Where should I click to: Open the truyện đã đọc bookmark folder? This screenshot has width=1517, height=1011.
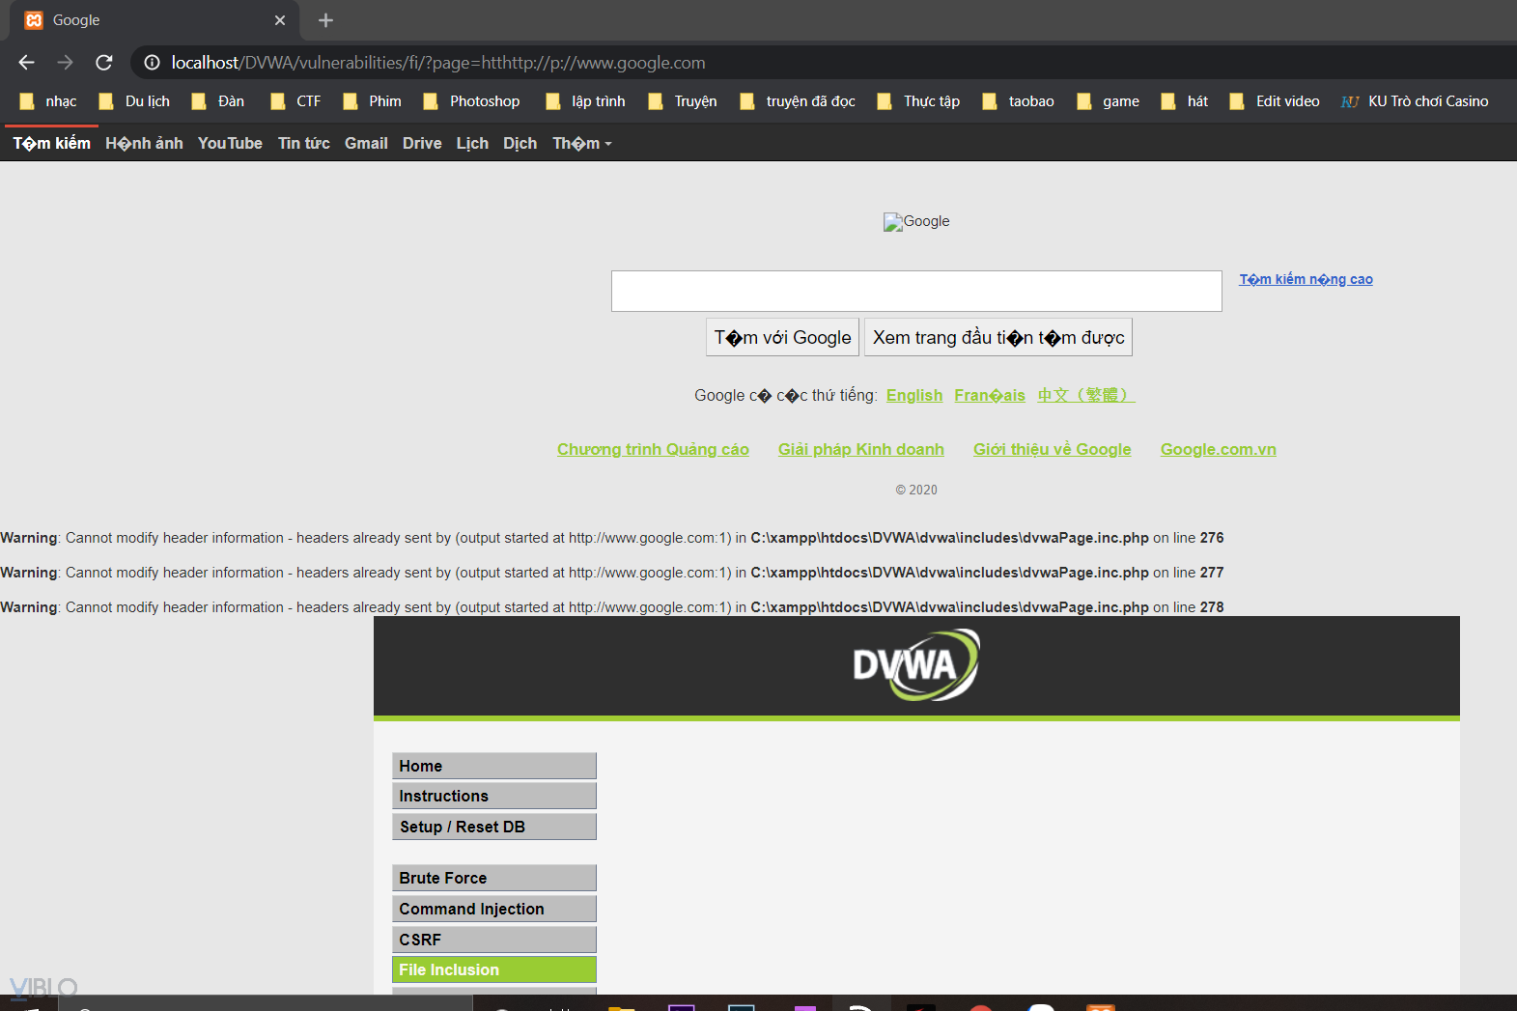click(x=798, y=101)
